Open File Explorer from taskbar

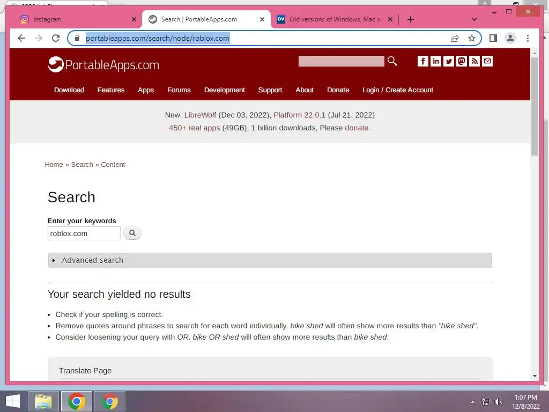43,401
